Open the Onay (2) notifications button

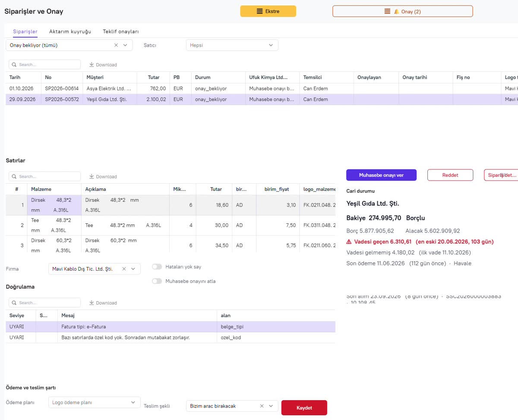(x=403, y=11)
